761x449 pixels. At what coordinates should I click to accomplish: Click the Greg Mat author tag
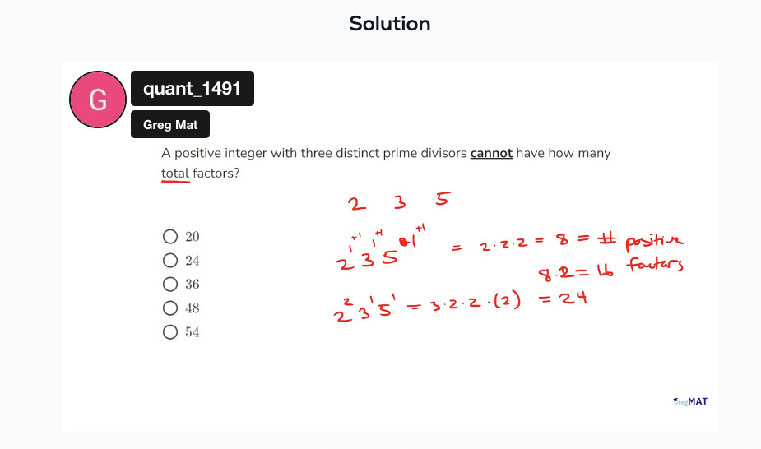pos(169,125)
